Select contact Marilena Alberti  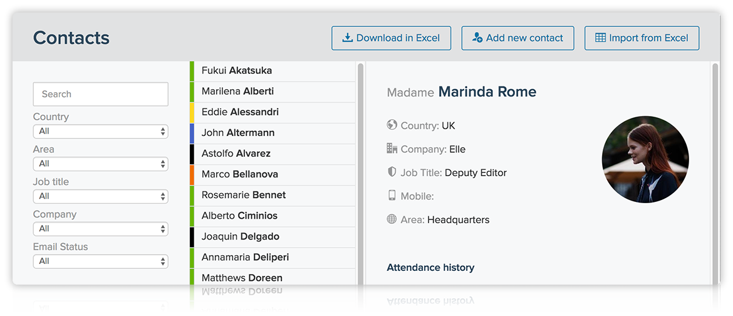point(273,92)
